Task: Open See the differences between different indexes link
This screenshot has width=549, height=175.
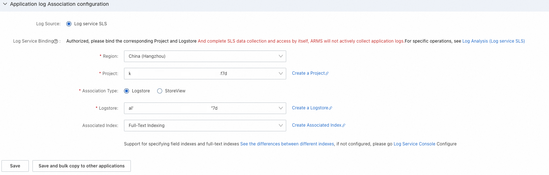Action: (x=287, y=144)
